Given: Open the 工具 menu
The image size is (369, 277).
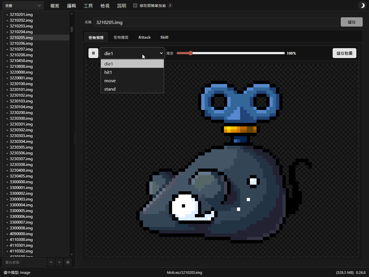Looking at the screenshot, I should (88, 6).
